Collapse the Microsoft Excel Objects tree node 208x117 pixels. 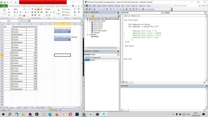pos(88,21)
